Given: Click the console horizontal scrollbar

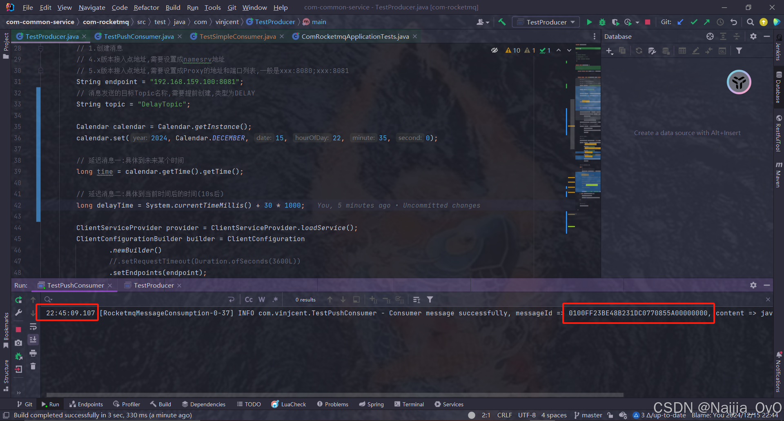Looking at the screenshot, I should [x=335, y=394].
